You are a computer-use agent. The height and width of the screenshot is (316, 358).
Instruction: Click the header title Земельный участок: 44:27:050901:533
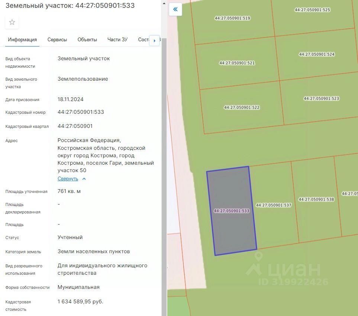[70, 6]
